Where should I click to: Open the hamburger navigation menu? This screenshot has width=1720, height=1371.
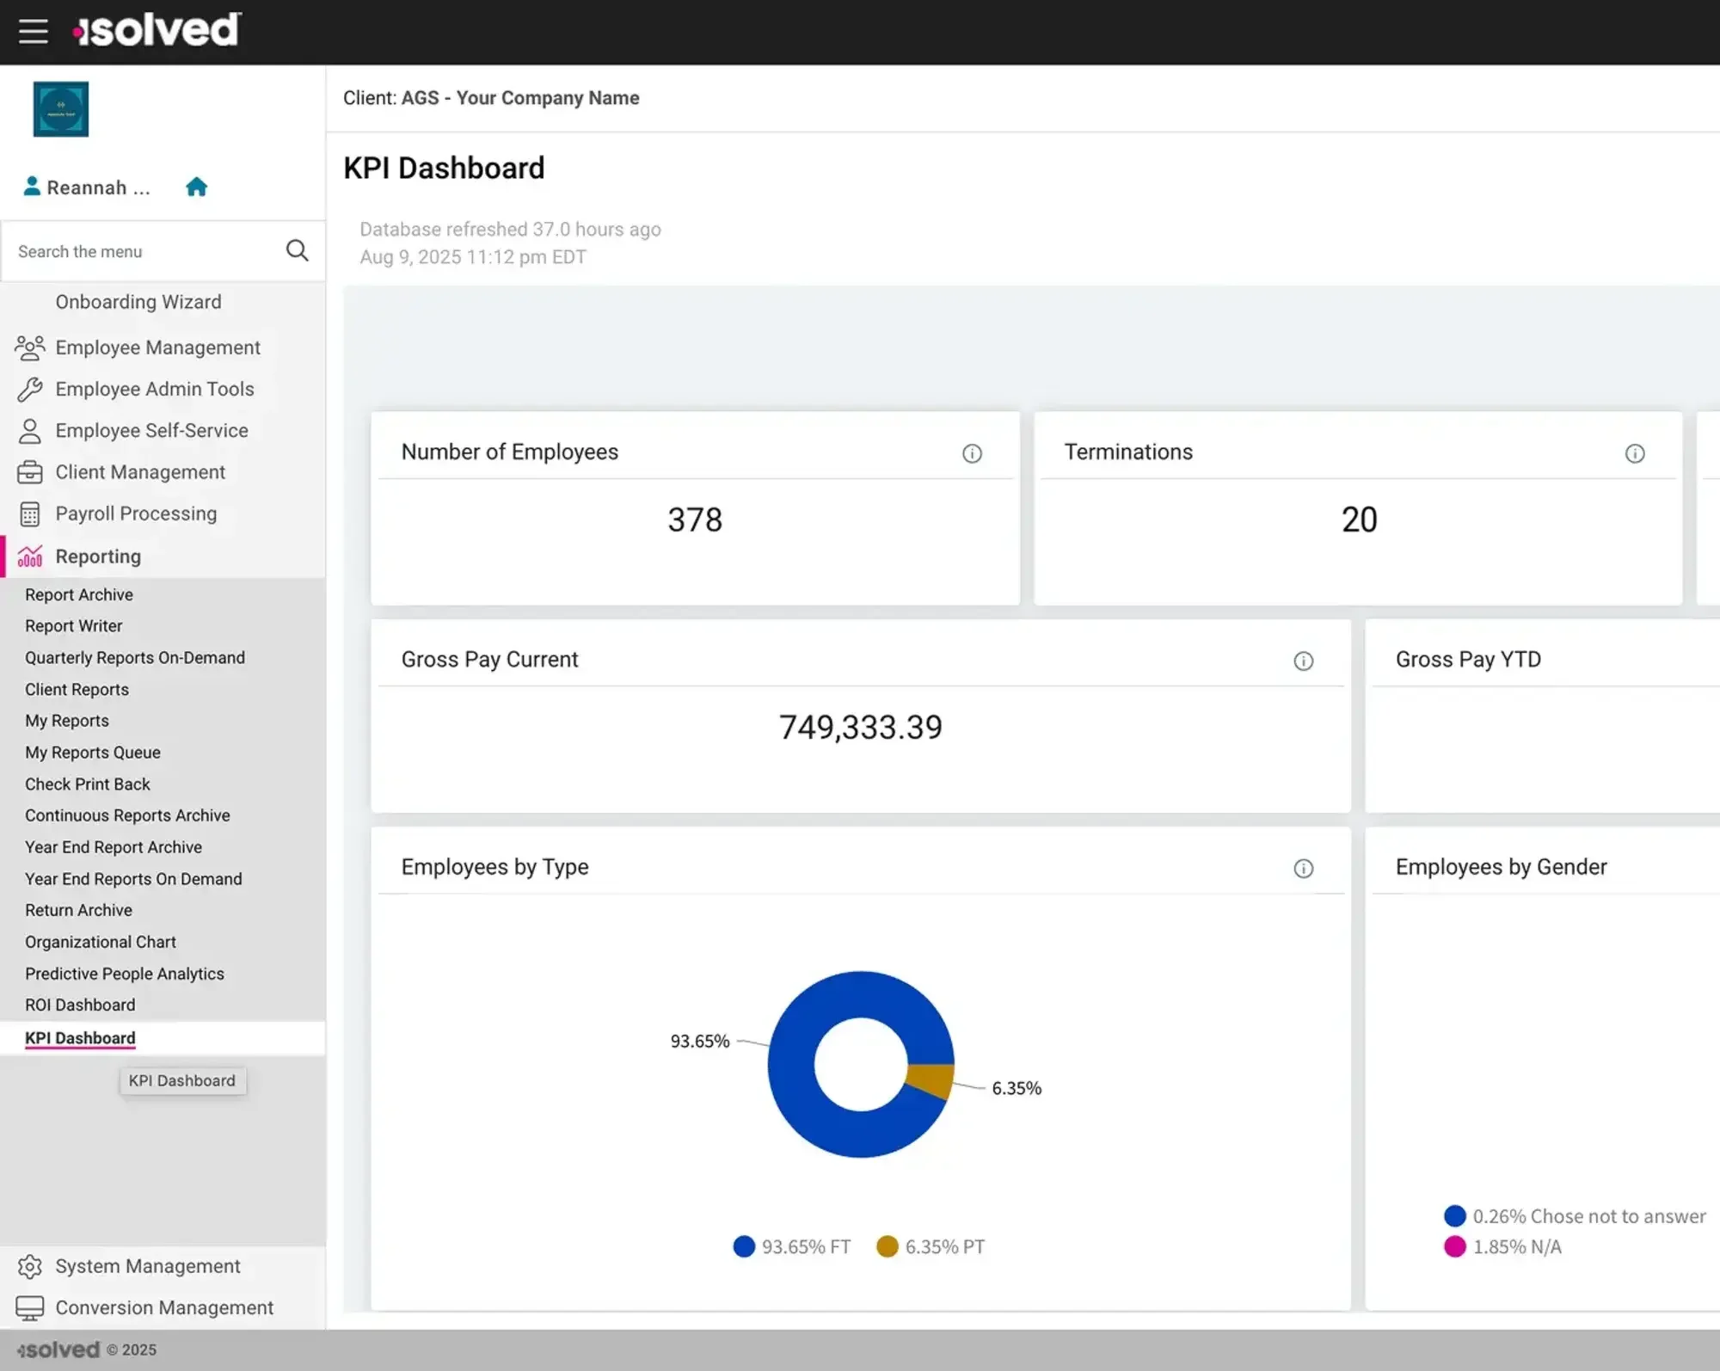tap(33, 31)
